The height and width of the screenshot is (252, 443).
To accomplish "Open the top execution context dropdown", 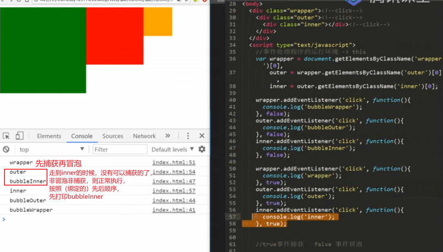I will pyautogui.click(x=51, y=149).
